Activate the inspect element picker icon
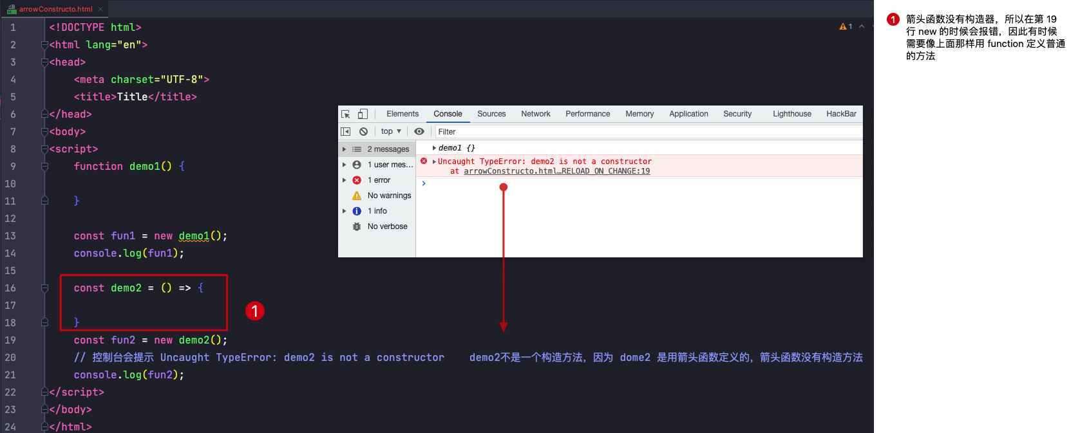1080x433 pixels. tap(346, 114)
